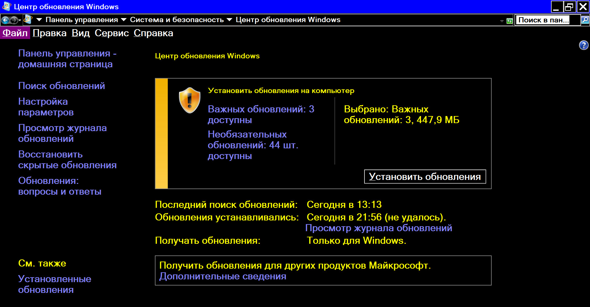Open the Вид menu
Screen dimensions: 590x307
click(x=81, y=33)
